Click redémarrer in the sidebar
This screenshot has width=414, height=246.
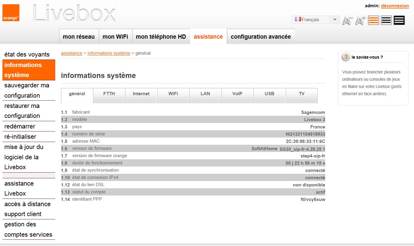pos(29,126)
